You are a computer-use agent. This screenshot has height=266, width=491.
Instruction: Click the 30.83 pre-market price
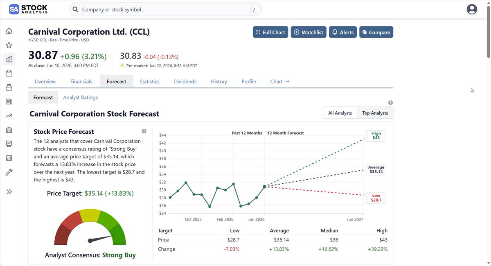tap(130, 56)
